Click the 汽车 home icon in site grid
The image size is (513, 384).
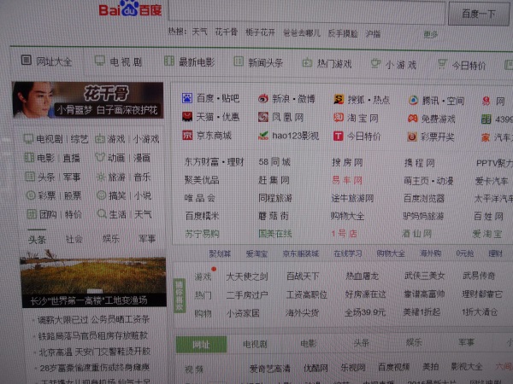486,137
